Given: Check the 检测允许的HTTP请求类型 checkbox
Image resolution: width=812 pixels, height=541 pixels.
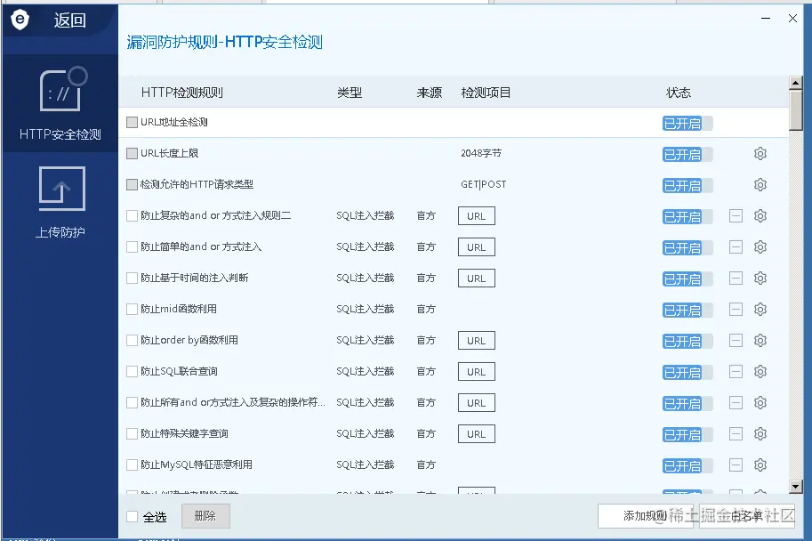Looking at the screenshot, I should (132, 184).
